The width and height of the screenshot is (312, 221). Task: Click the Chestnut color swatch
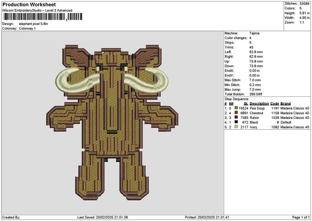coord(237,113)
